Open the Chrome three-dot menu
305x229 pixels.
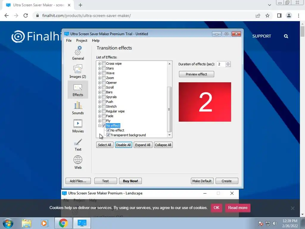click(x=298, y=16)
